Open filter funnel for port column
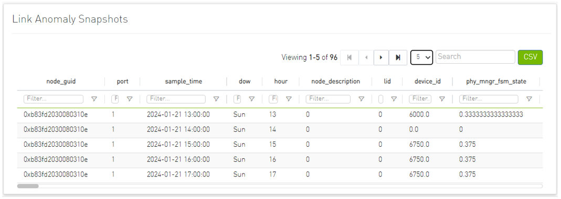Image resolution: width=561 pixels, height=199 pixels. pyautogui.click(x=130, y=99)
